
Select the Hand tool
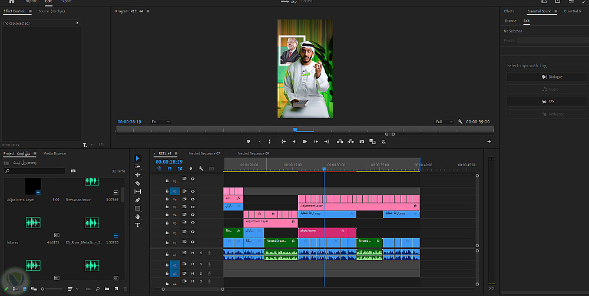tap(138, 216)
